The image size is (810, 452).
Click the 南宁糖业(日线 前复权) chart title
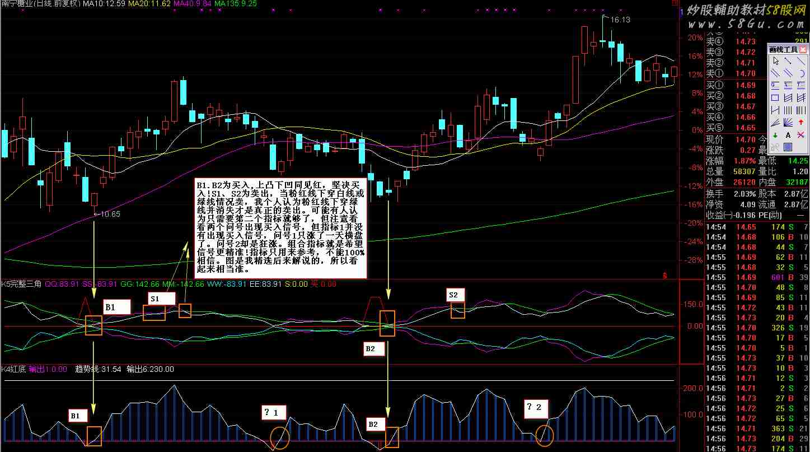[40, 4]
